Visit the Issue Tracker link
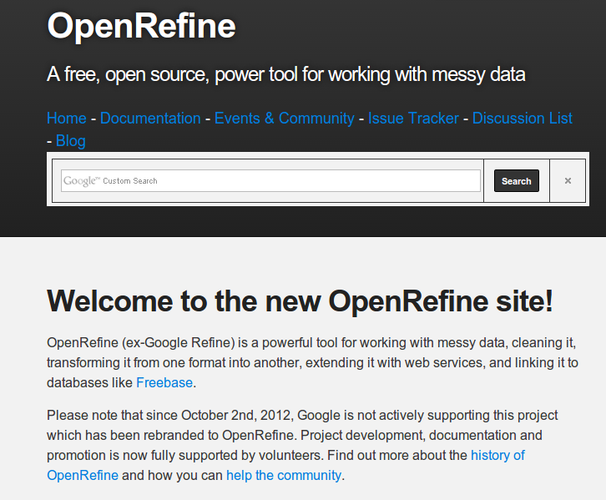The width and height of the screenshot is (606, 500). (413, 119)
